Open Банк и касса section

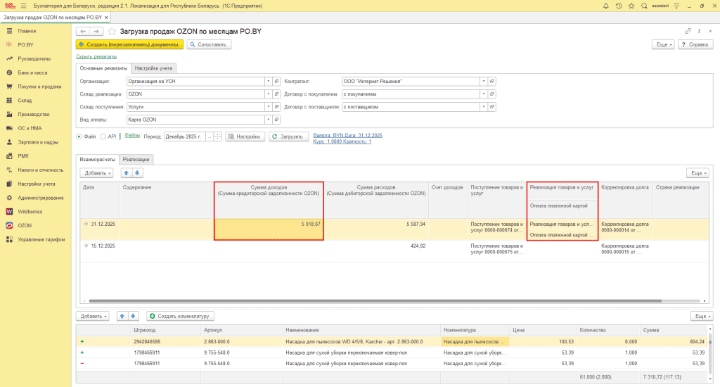32,72
